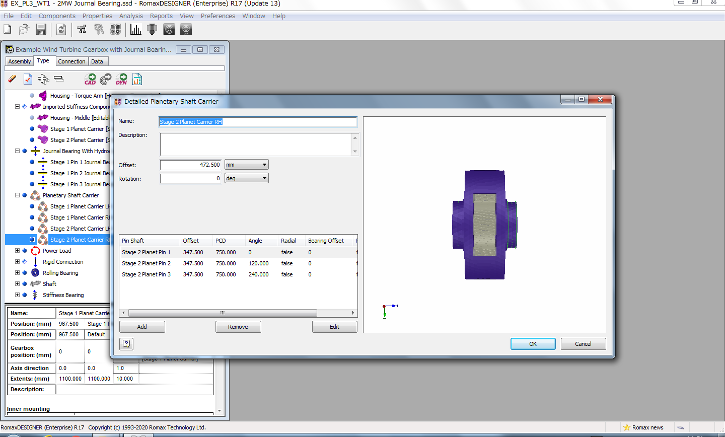
Task: Switch to the Connection tab
Action: point(71,61)
